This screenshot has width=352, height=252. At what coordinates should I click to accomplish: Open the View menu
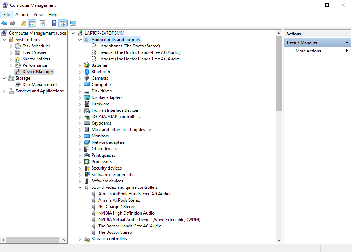point(38,15)
